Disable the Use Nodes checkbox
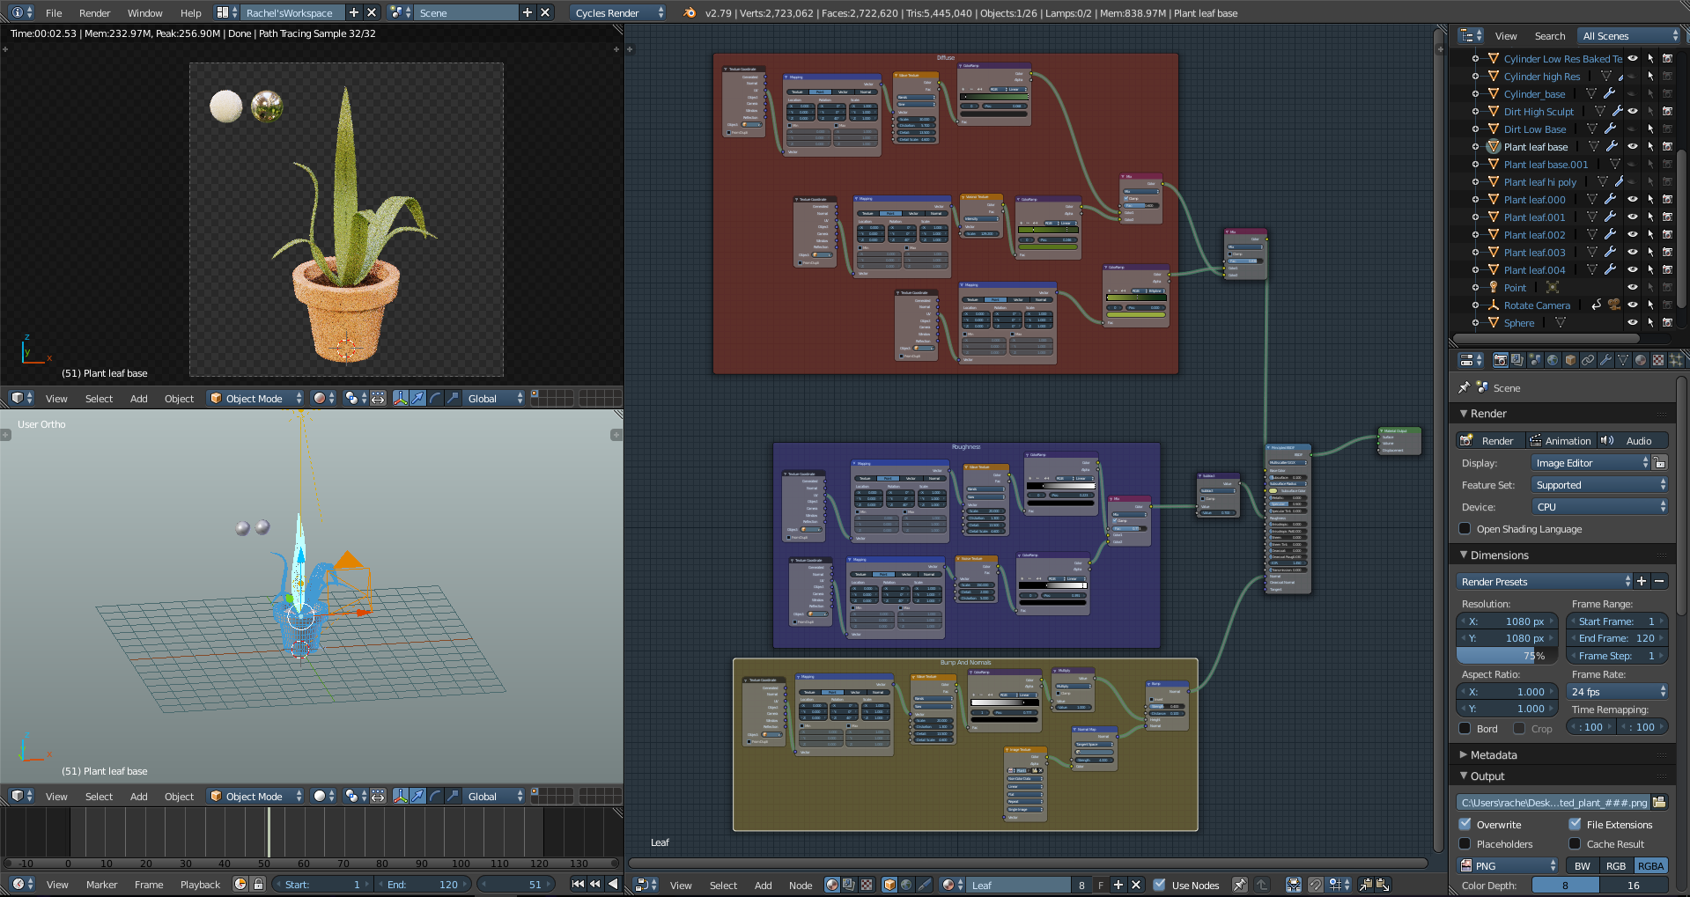 point(1159,885)
